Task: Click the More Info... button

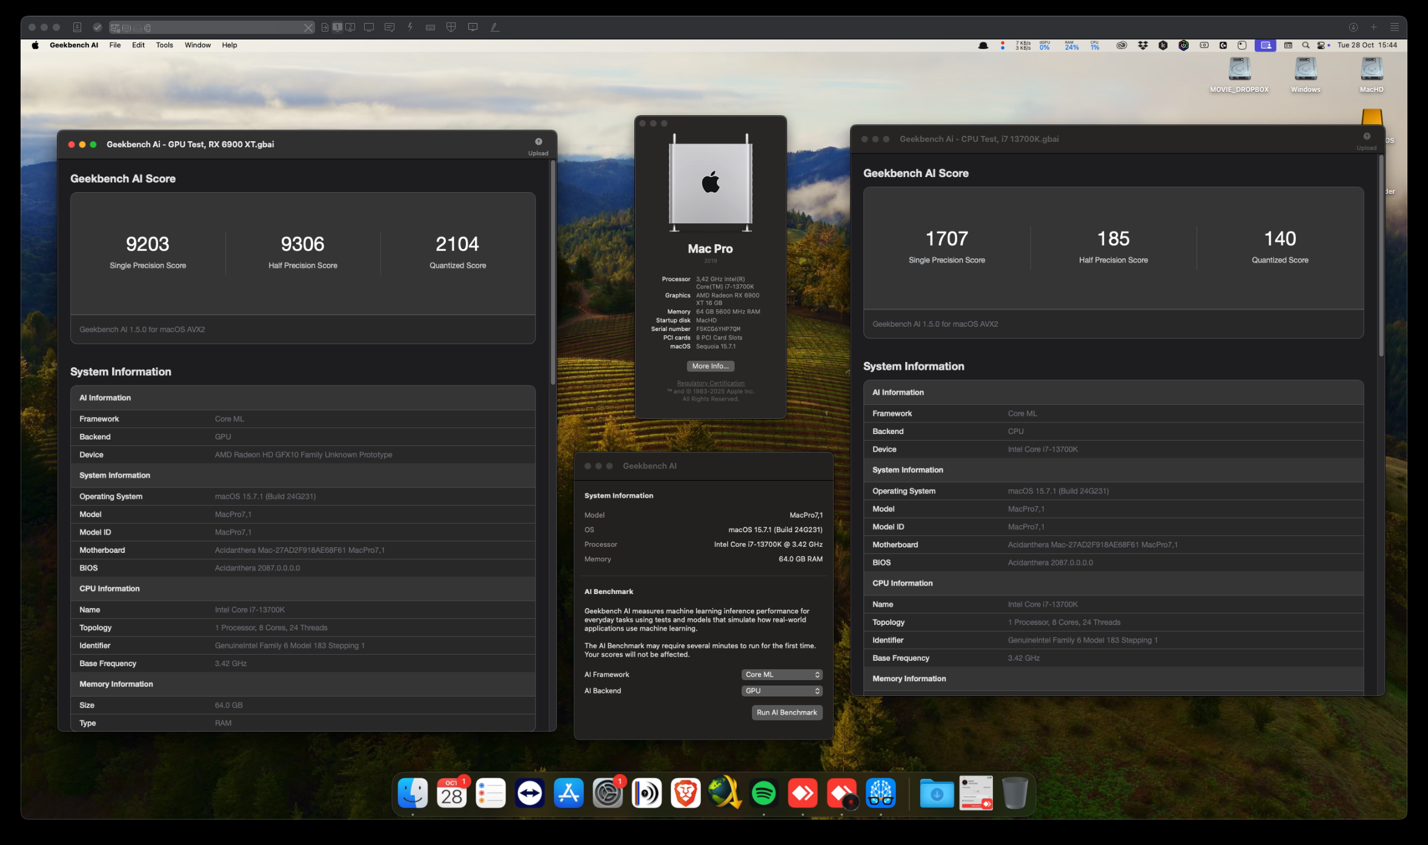Action: (x=710, y=366)
